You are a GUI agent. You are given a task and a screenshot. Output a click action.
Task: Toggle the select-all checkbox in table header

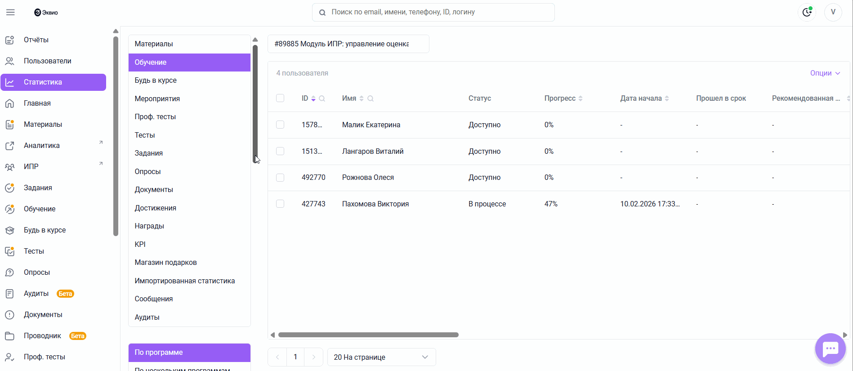[280, 98]
